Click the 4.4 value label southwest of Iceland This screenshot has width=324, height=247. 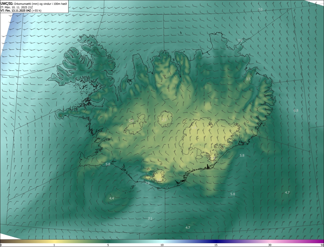(x=112, y=199)
